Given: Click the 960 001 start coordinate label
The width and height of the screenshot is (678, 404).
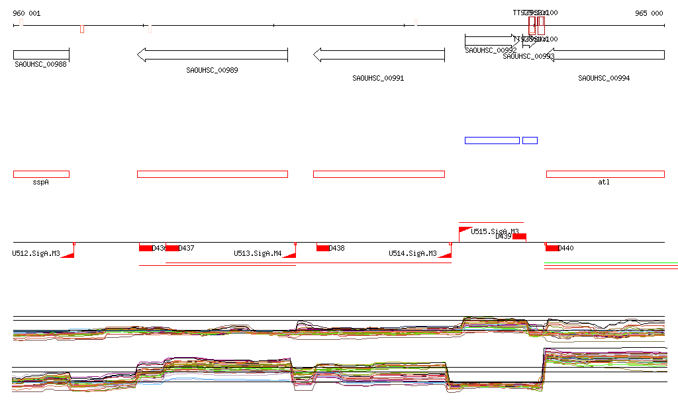Looking at the screenshot, I should [x=26, y=13].
